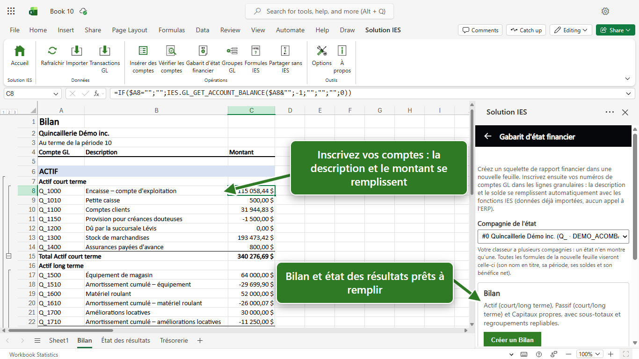This screenshot has height=359, width=639.
Task: Click the insert function fx icon
Action: pyautogui.click(x=97, y=93)
